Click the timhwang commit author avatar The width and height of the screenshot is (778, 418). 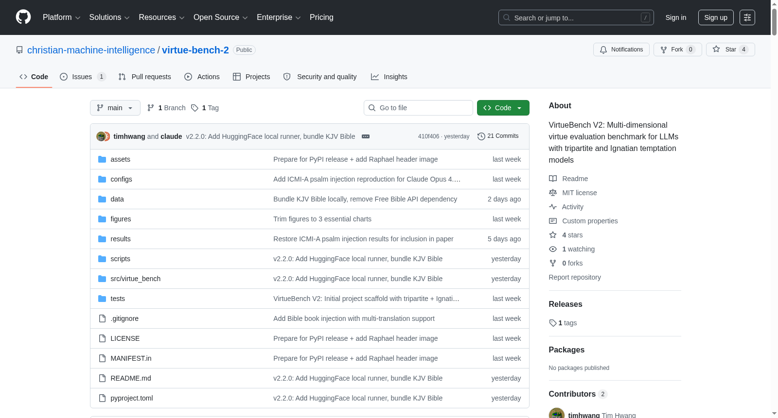101,136
